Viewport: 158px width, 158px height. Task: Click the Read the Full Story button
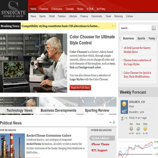click(80, 88)
